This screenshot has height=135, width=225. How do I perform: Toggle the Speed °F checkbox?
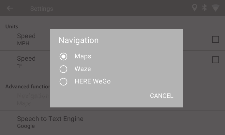pyautogui.click(x=216, y=60)
